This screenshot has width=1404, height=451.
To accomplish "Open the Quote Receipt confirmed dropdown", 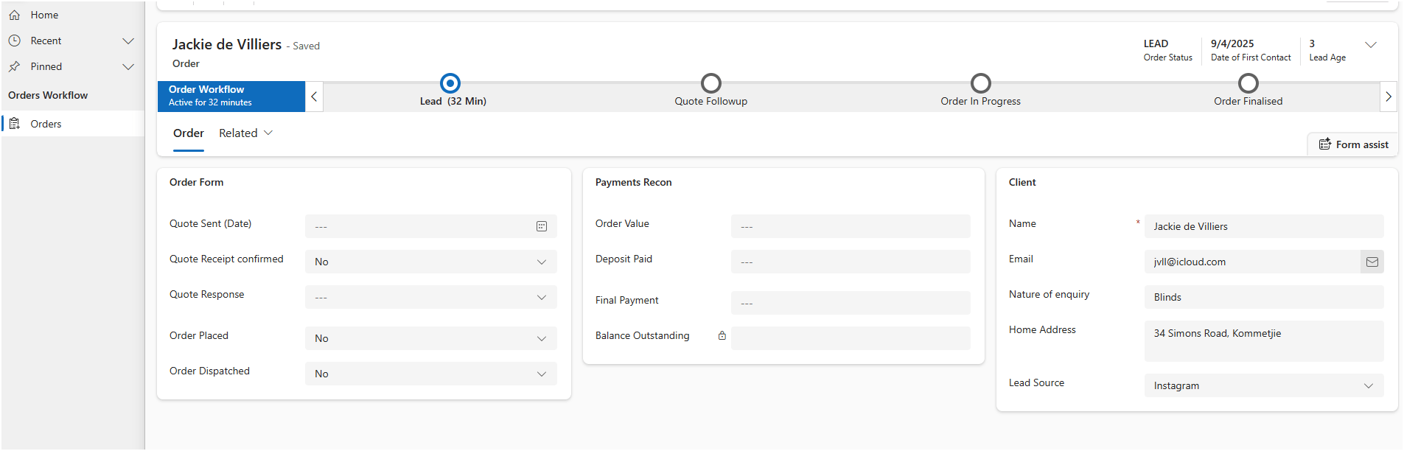I will pos(431,262).
